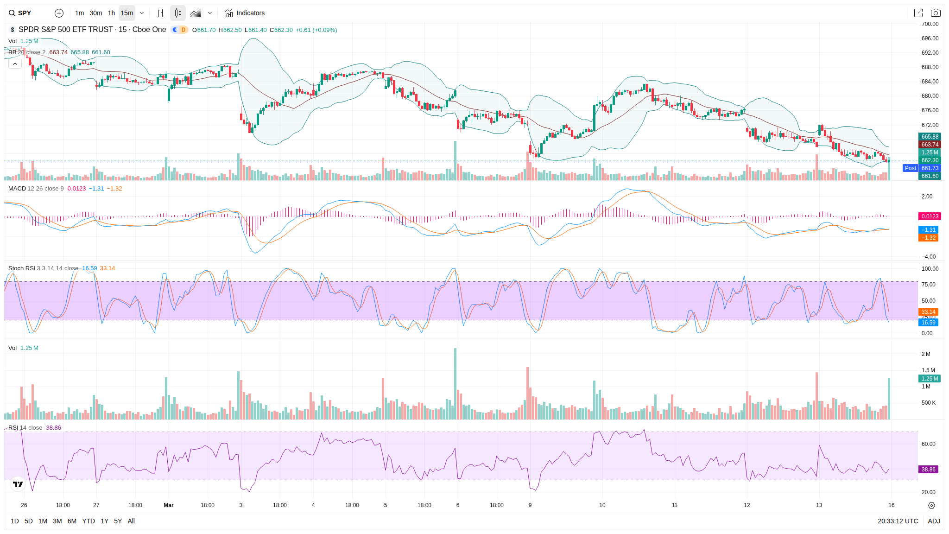Switch to the 30m interval

click(x=96, y=13)
